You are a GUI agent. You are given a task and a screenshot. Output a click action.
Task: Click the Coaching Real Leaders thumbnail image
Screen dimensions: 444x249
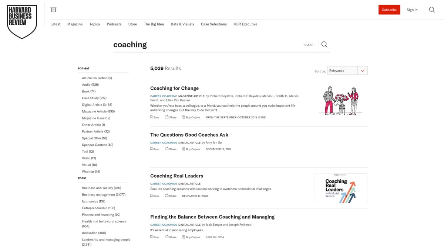click(340, 188)
